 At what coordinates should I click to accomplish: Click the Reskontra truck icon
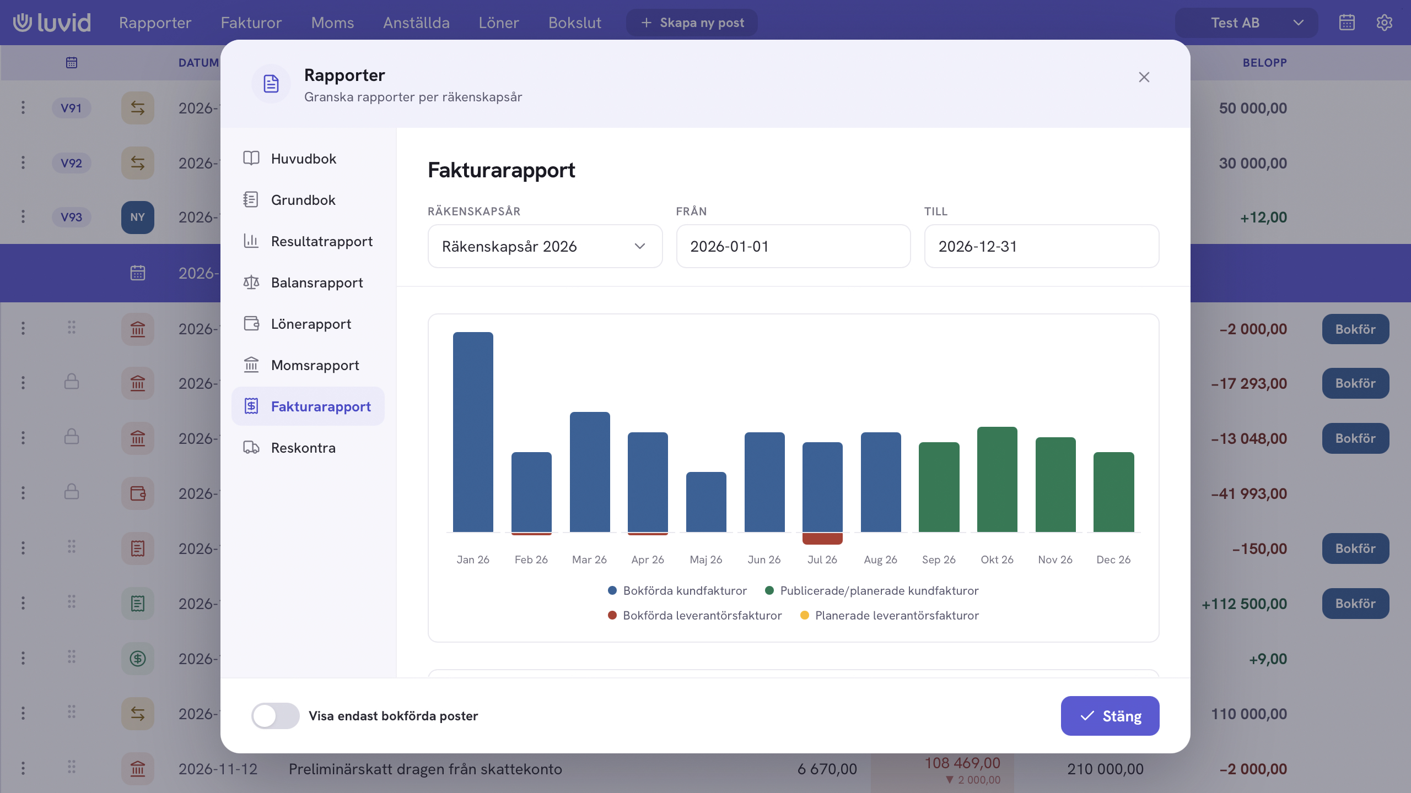[251, 448]
